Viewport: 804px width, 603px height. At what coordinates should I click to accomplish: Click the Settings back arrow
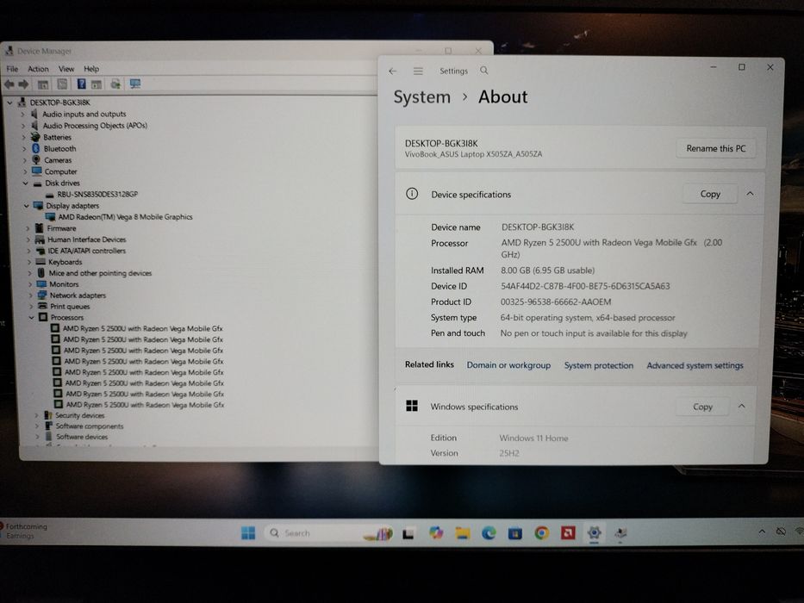[x=393, y=71]
